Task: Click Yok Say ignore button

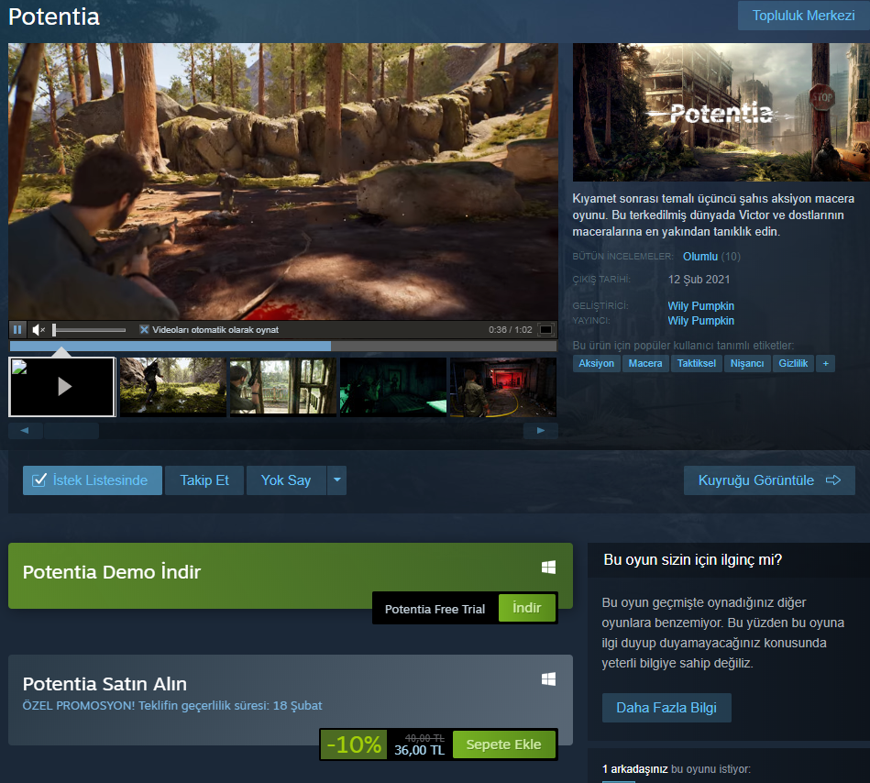Action: click(x=286, y=480)
